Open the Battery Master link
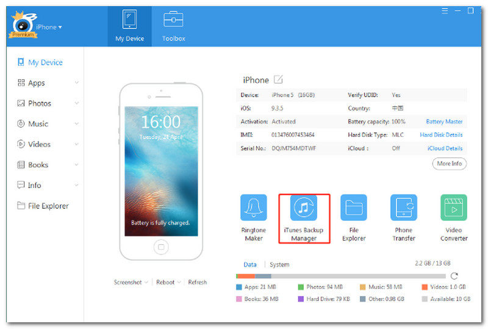Viewport: 488px width, 329px height. click(444, 121)
